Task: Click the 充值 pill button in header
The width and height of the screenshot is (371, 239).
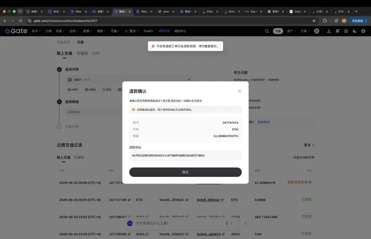Action: click(x=278, y=31)
